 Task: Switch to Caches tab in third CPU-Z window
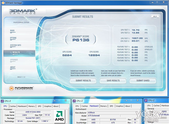[x=156, y=106]
